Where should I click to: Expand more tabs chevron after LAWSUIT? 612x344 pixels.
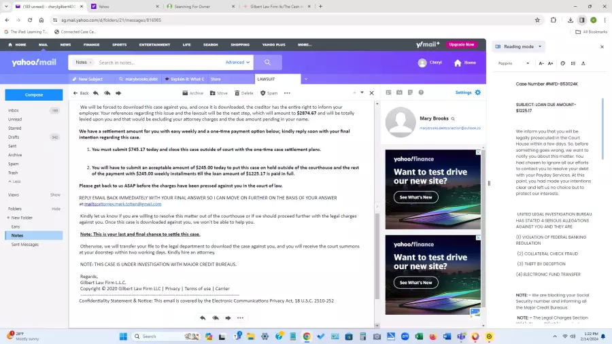click(x=306, y=79)
